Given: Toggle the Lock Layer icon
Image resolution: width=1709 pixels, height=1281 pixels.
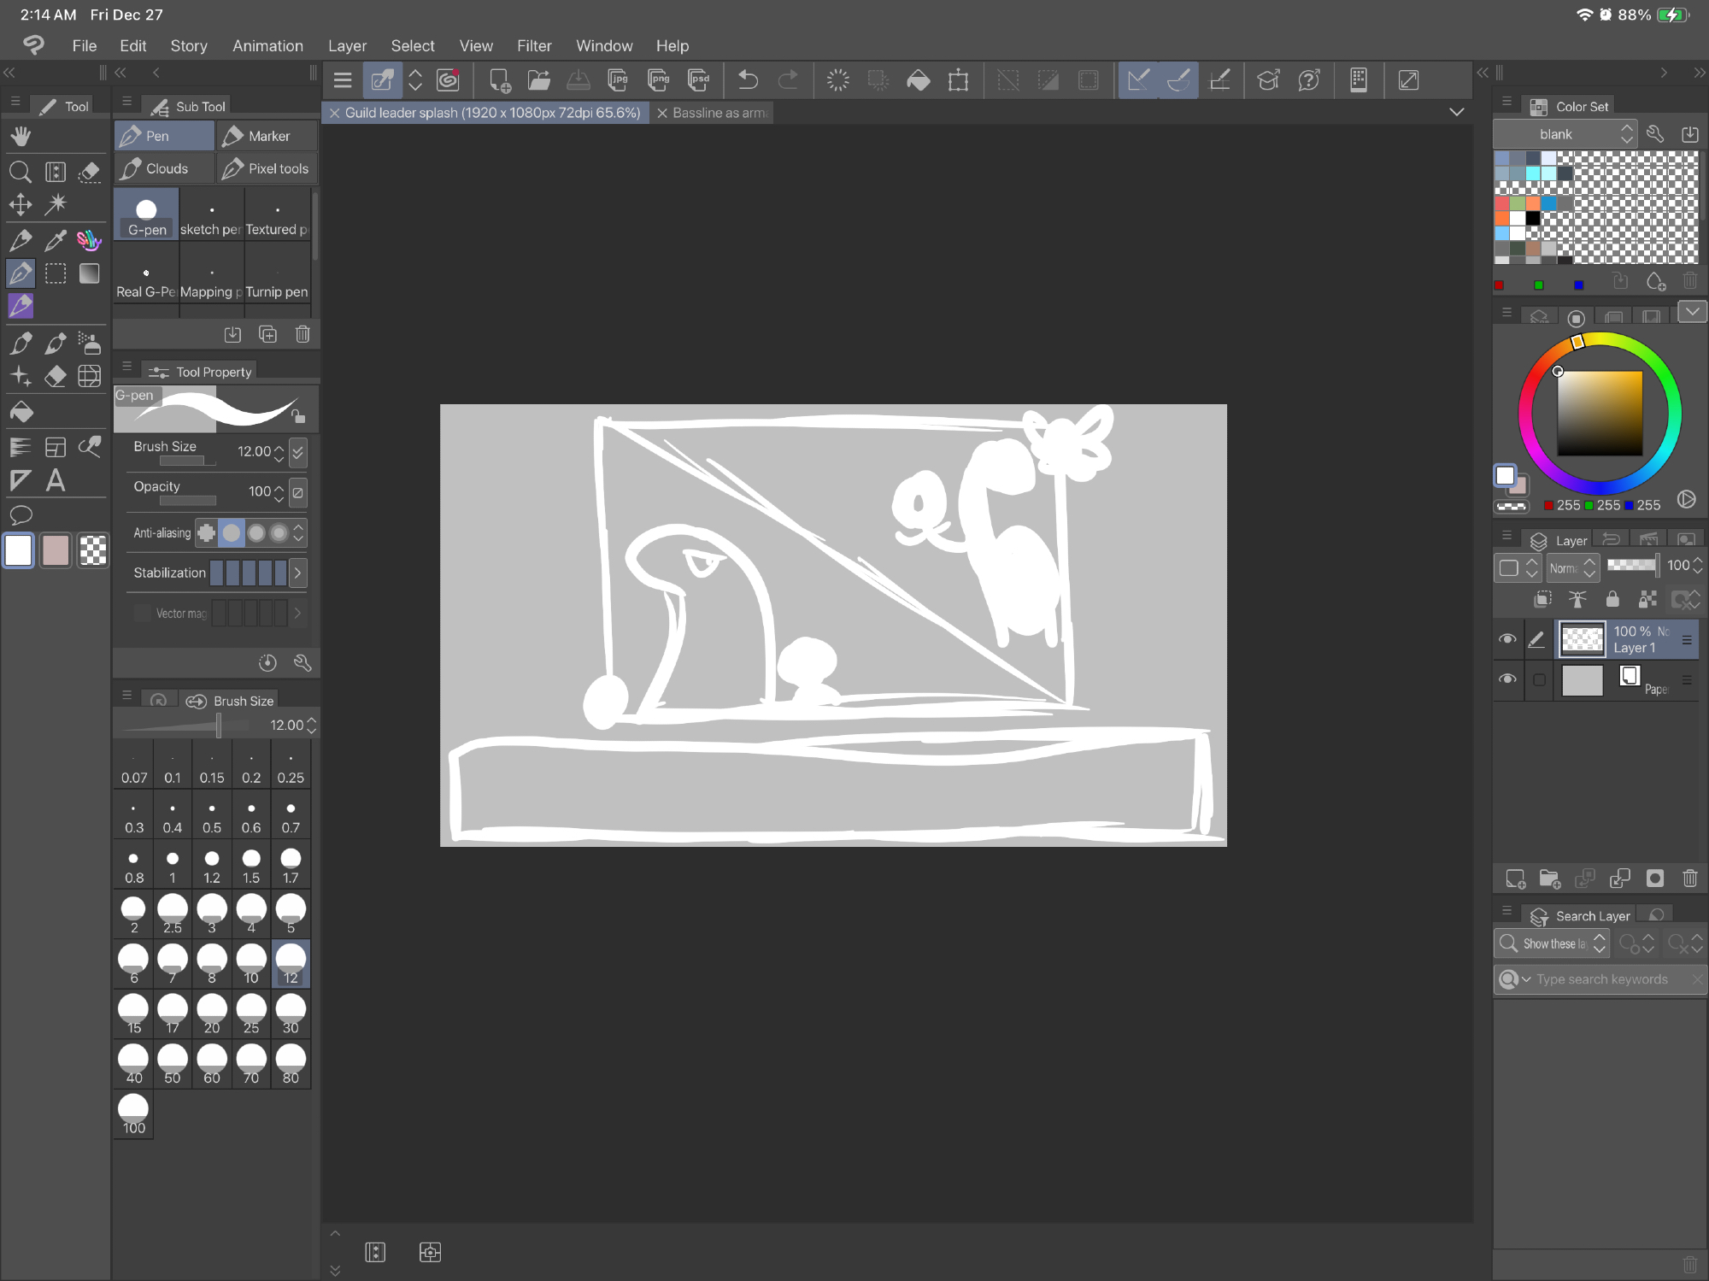Looking at the screenshot, I should (1612, 599).
